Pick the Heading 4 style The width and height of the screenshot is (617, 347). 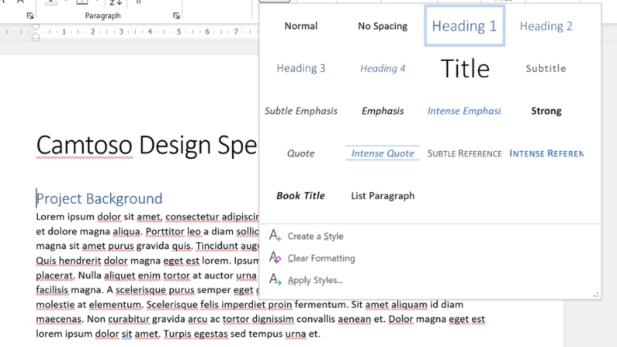click(383, 69)
